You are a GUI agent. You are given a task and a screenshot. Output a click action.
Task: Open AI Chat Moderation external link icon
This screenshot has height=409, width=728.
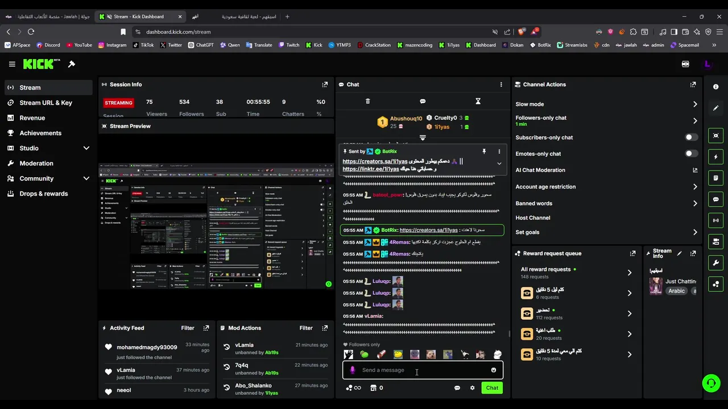695,170
